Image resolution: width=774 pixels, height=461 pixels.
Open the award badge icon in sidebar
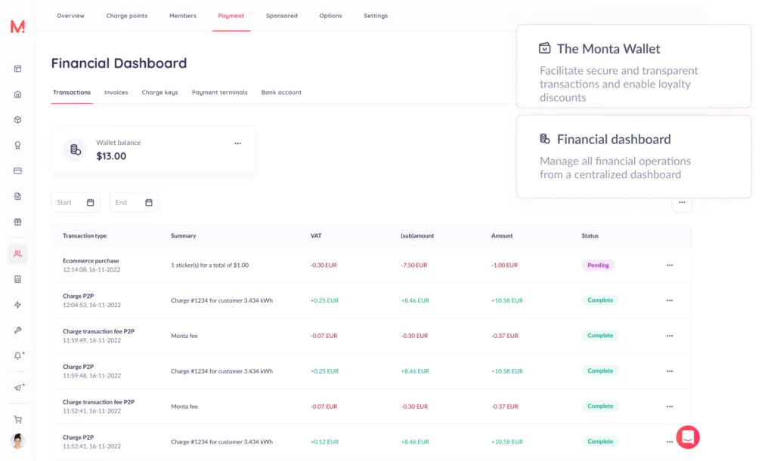pos(18,146)
